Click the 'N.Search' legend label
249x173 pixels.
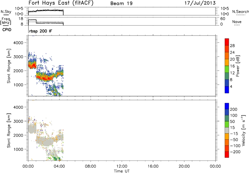240,12
